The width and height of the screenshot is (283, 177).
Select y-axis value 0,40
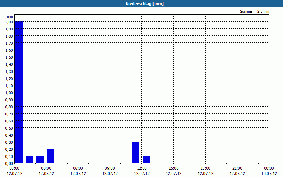tap(10, 135)
